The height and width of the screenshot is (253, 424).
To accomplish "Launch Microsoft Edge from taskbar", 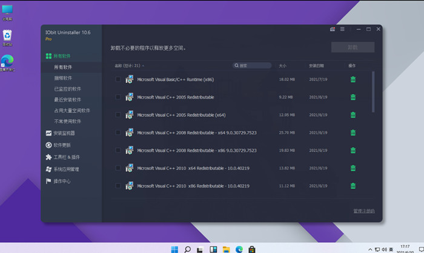I will pos(239,249).
